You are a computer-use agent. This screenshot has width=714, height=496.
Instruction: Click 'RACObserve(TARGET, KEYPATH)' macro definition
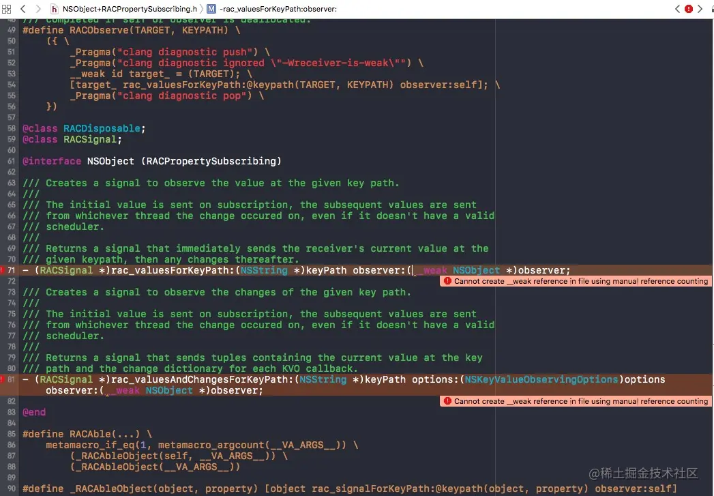click(x=149, y=30)
